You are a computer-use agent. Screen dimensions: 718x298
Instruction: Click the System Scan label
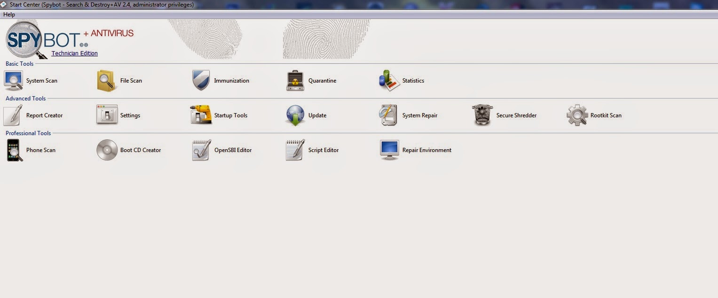pos(42,81)
